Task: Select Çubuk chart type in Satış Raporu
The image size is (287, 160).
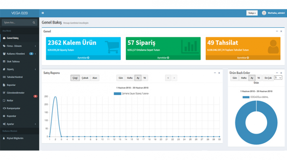Action: pos(85,78)
